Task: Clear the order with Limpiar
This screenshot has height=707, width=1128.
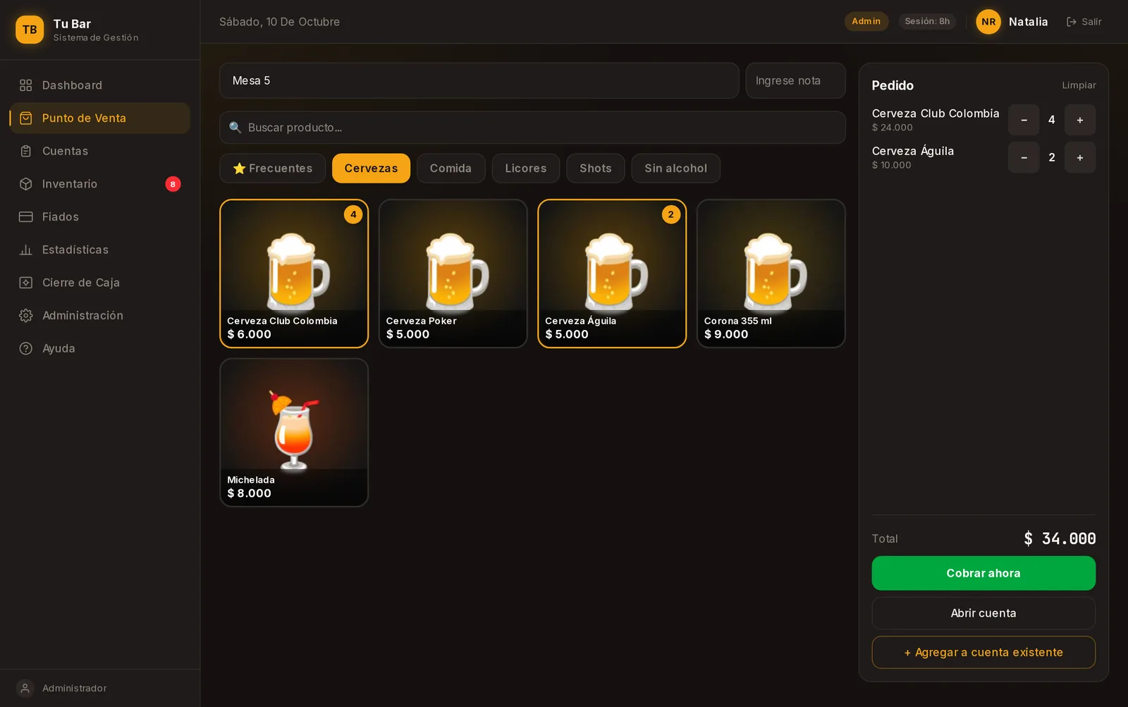Action: pos(1079,85)
